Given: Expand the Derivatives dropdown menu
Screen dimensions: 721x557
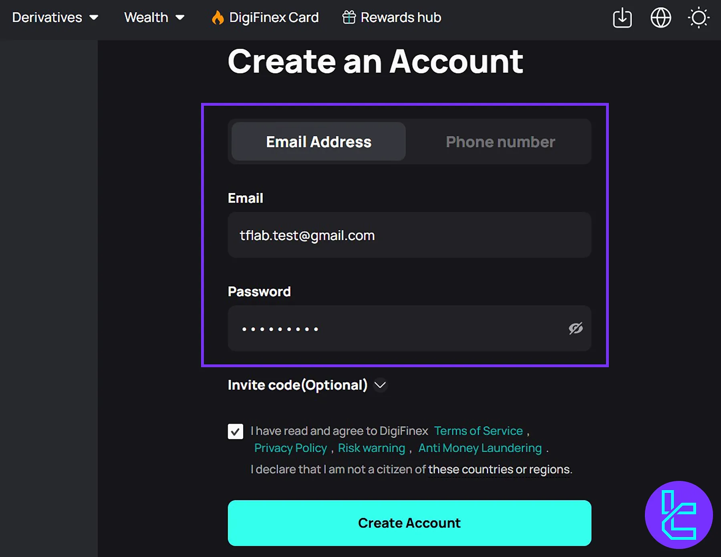Looking at the screenshot, I should (55, 18).
